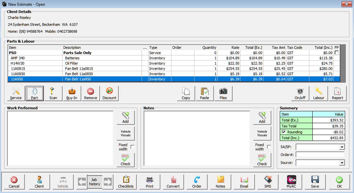Add an entry to Work Performed

coord(126,118)
